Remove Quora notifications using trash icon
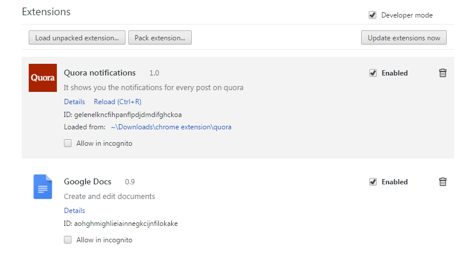Image resolution: width=466 pixels, height=254 pixels. [x=443, y=73]
